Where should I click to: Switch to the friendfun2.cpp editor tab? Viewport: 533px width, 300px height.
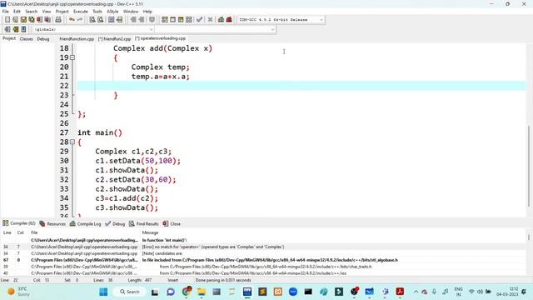(115, 39)
